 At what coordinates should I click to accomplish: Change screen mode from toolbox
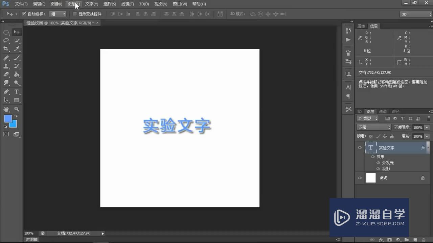coord(17,134)
